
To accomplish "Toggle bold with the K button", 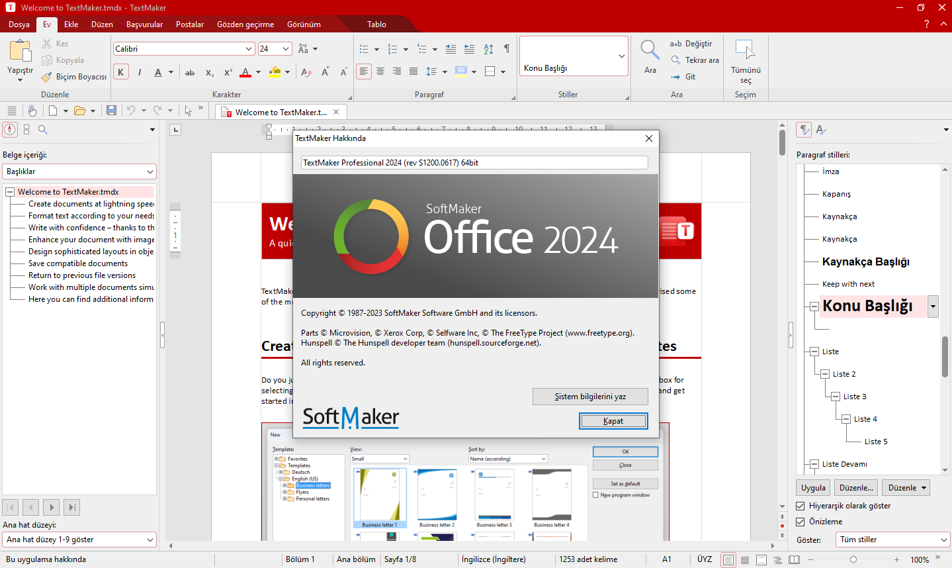I will 120,72.
